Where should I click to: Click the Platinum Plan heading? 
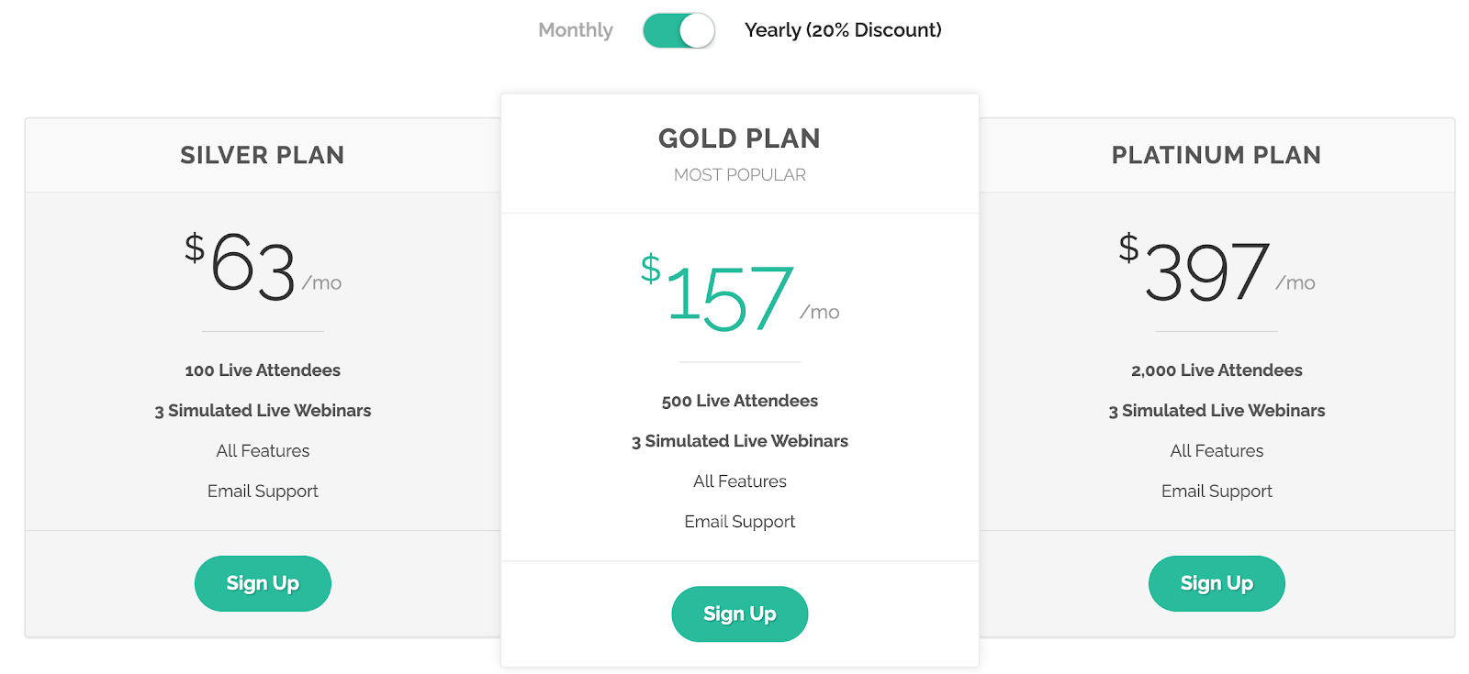pyautogui.click(x=1217, y=155)
